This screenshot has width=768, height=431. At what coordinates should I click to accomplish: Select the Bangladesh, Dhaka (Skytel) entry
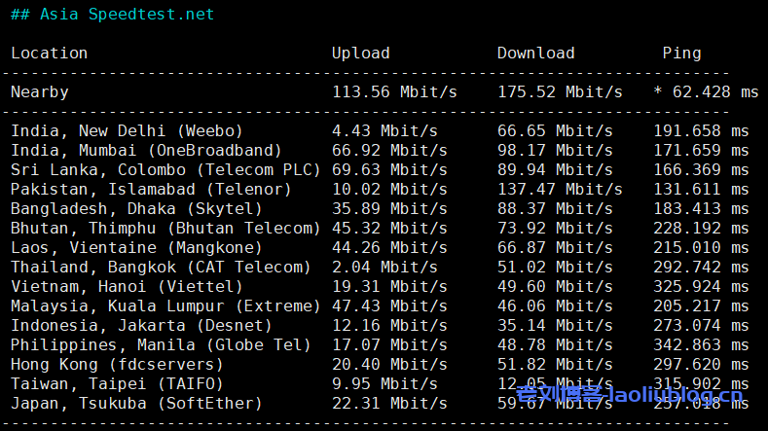coord(136,209)
